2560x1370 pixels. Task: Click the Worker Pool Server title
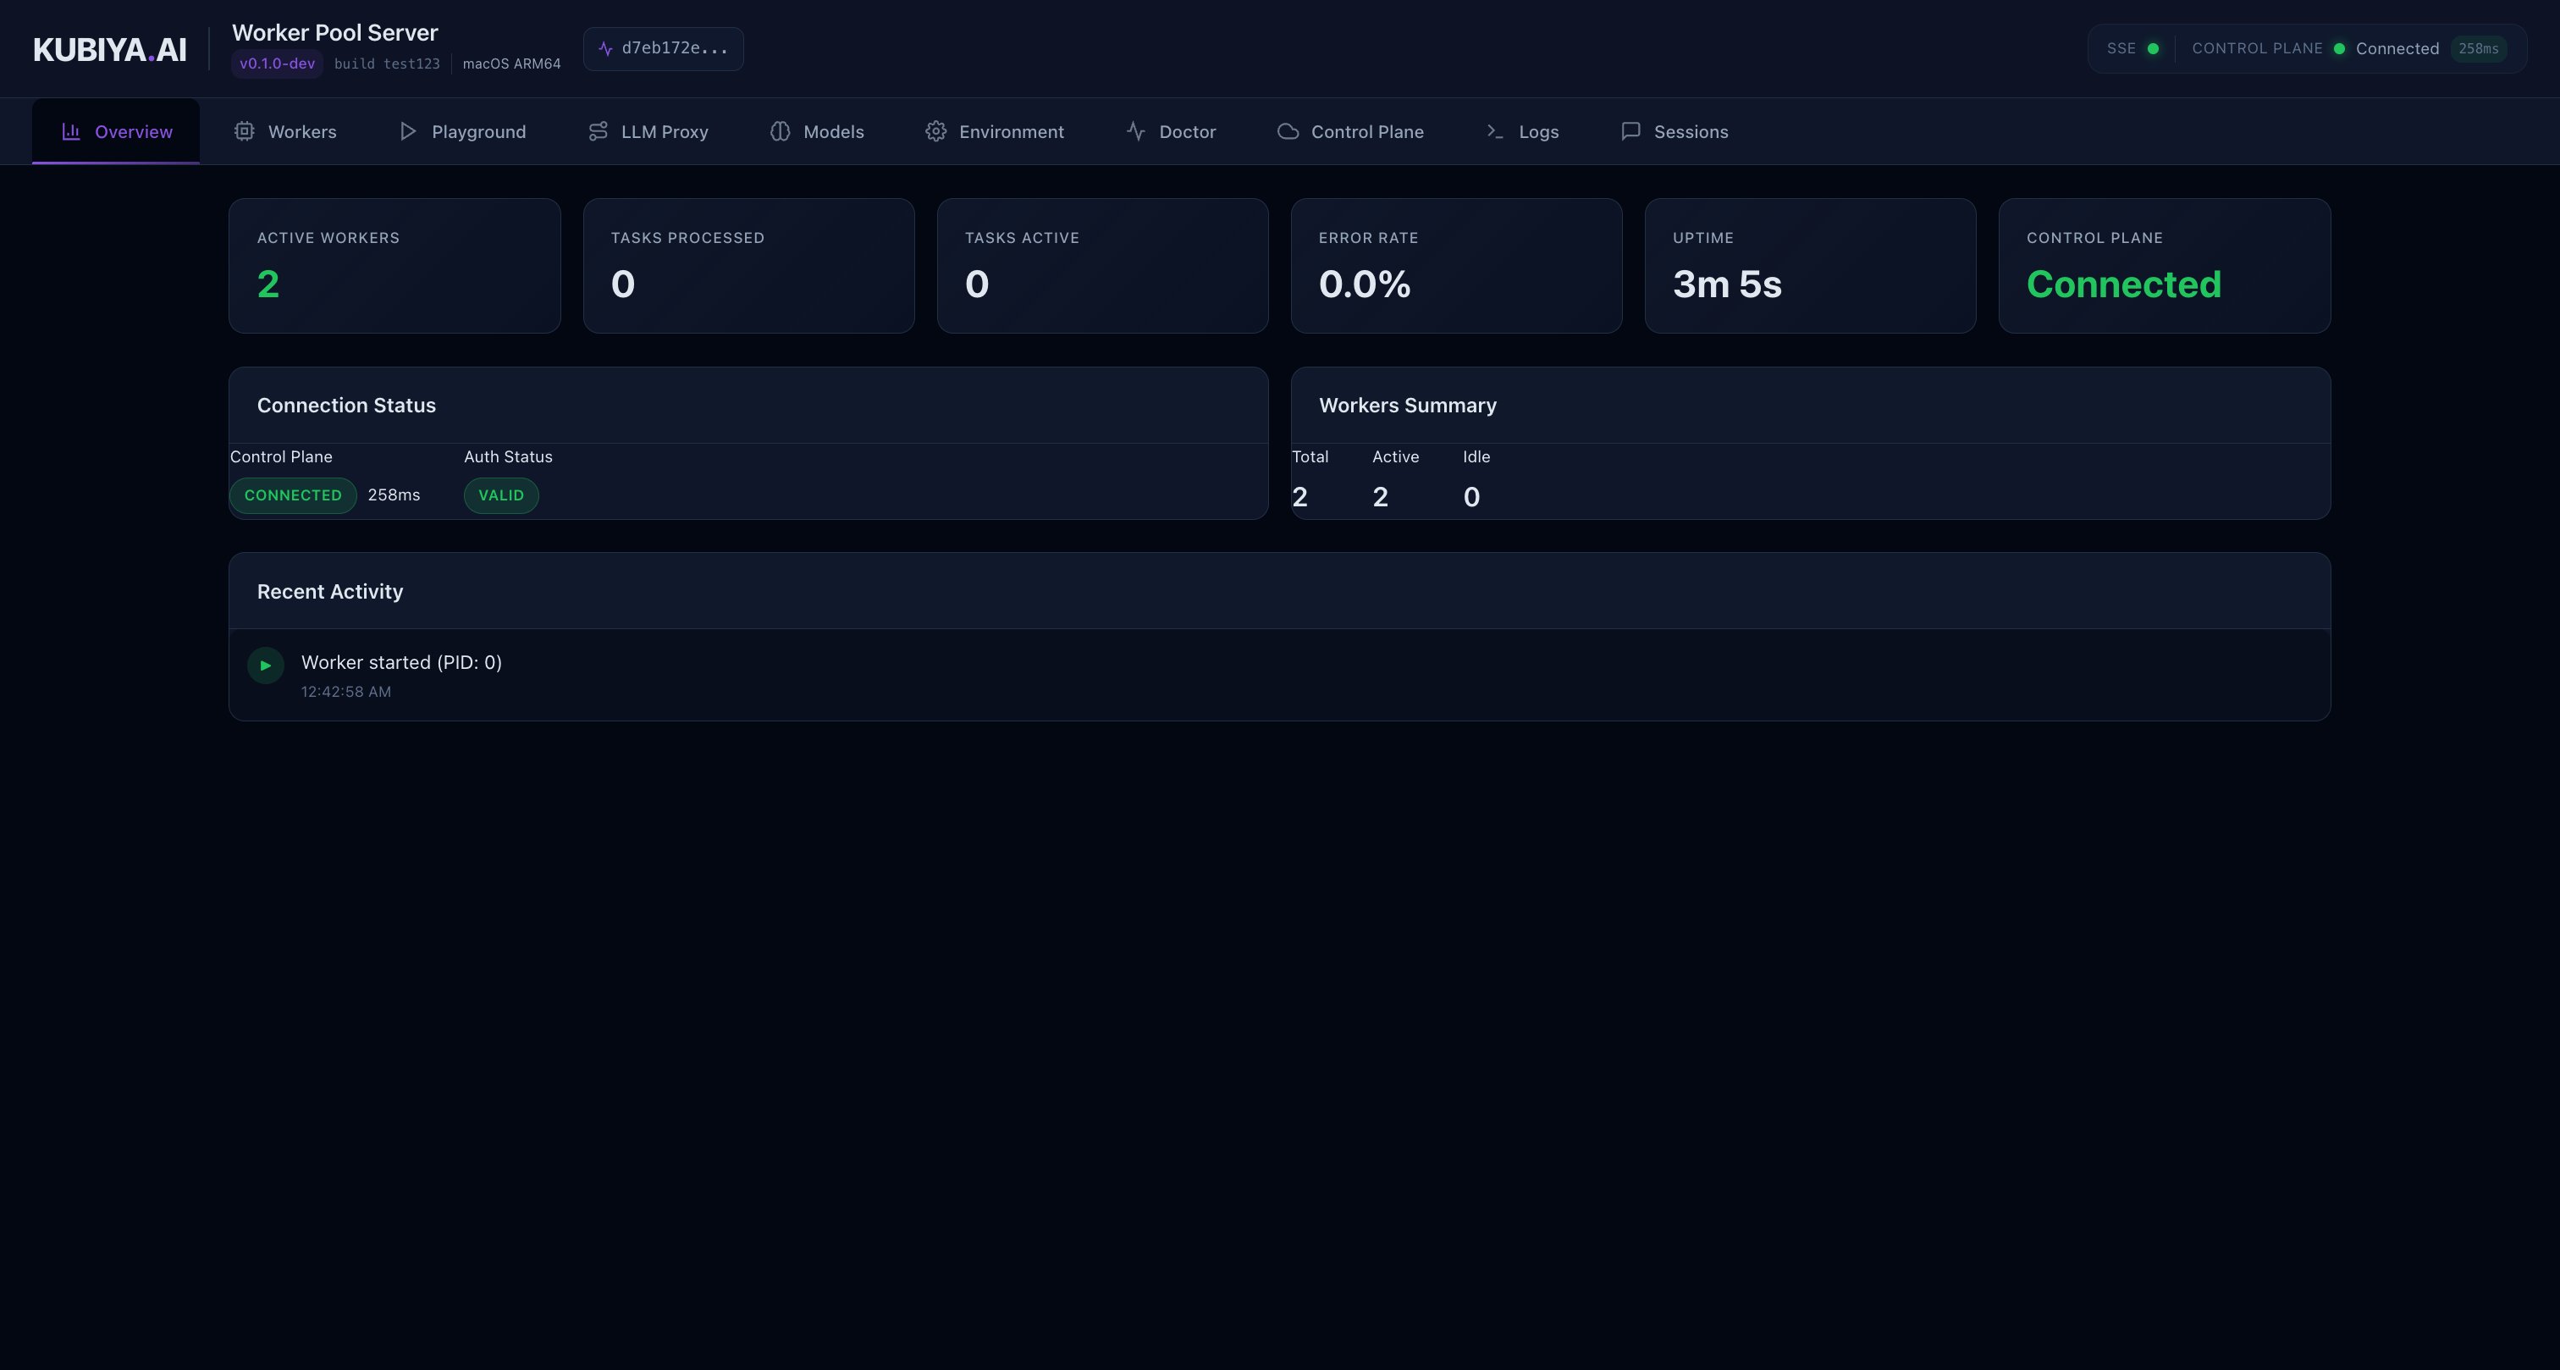pyautogui.click(x=335, y=33)
